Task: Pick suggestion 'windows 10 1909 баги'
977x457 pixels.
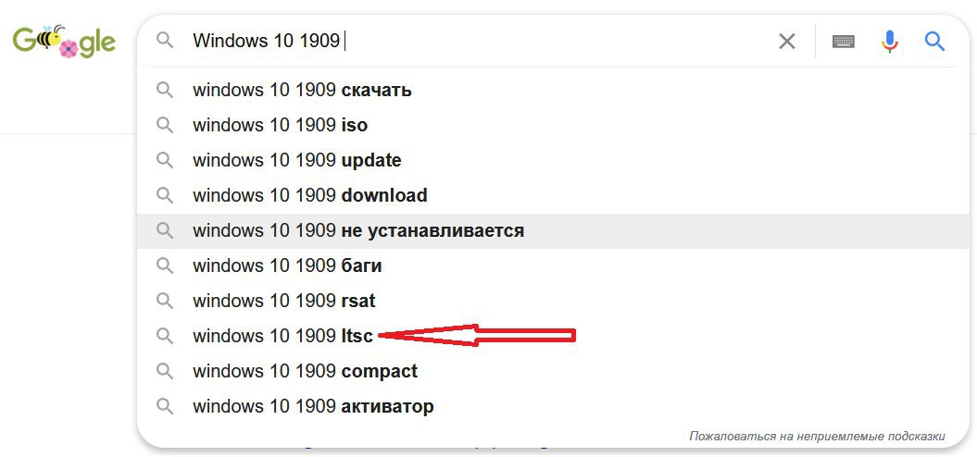Action: pos(553,266)
